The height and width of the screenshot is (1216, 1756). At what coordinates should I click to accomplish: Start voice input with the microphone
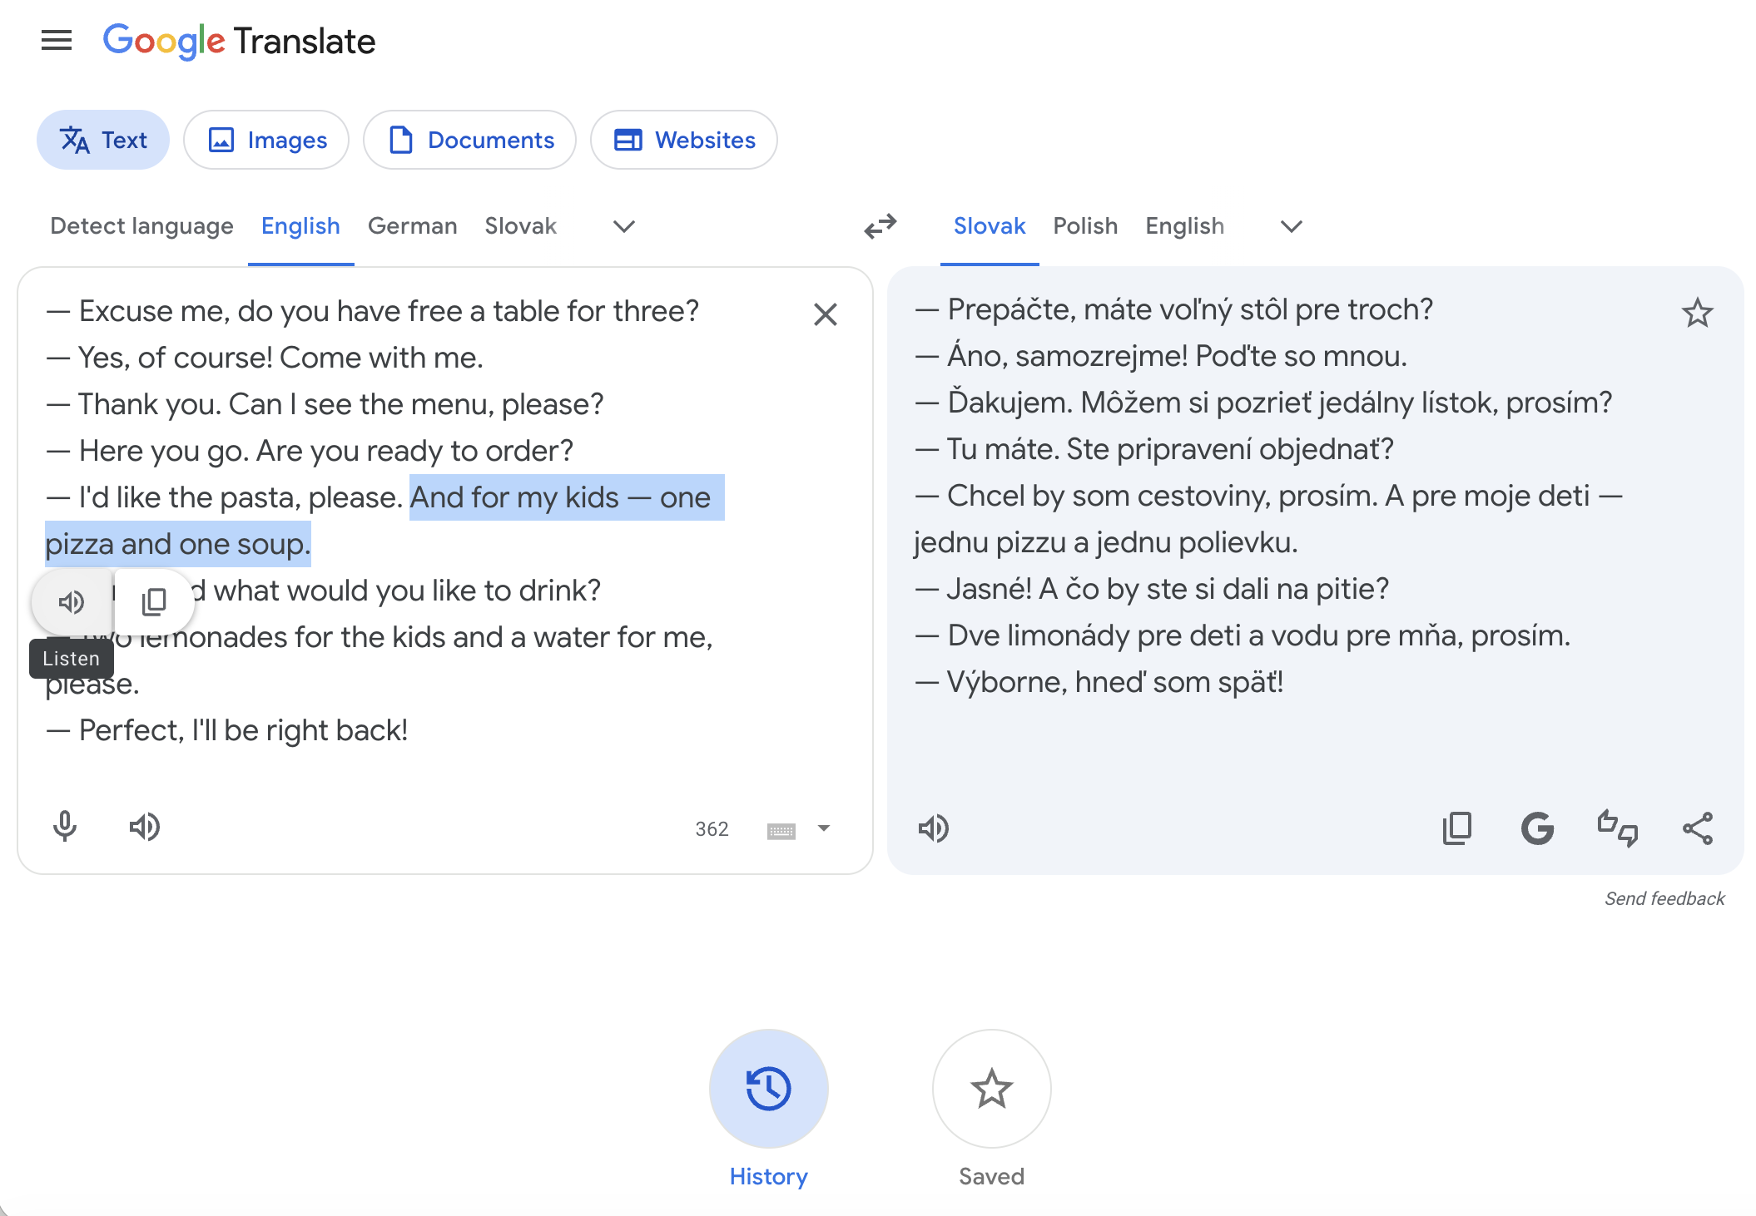pos(66,826)
